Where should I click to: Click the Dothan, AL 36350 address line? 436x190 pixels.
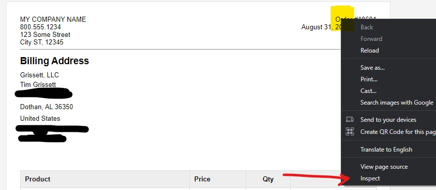47,107
